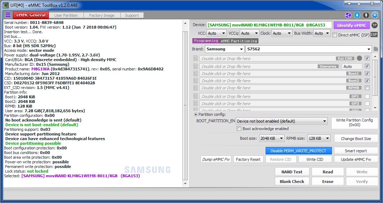Click the Blank Check button
Screen dimensions: 383x203
coord(292,182)
